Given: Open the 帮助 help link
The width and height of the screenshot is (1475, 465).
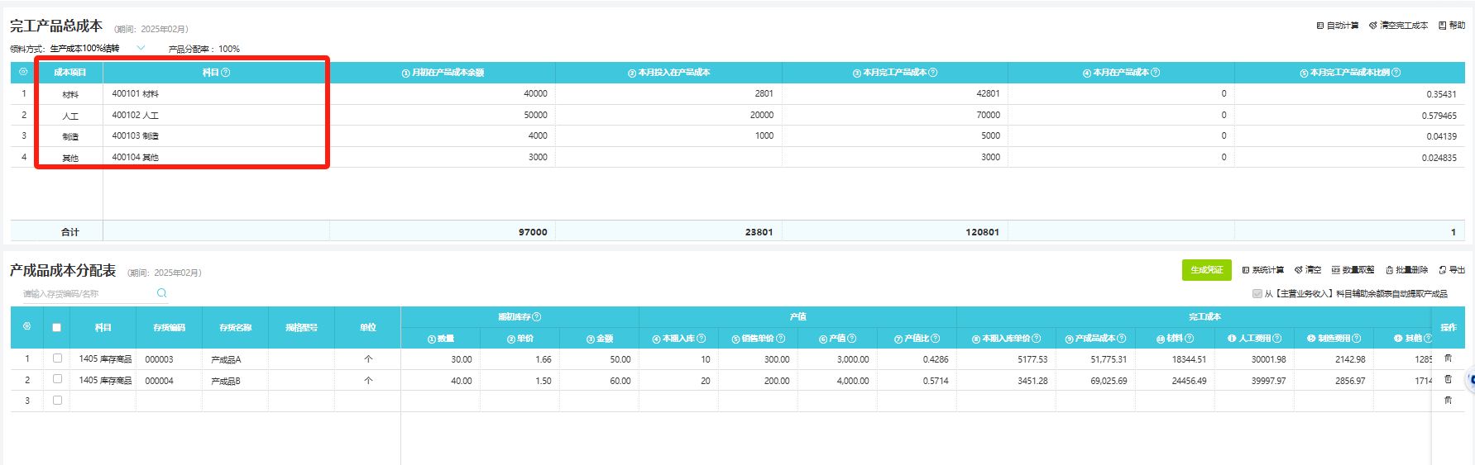Looking at the screenshot, I should (1452, 26).
